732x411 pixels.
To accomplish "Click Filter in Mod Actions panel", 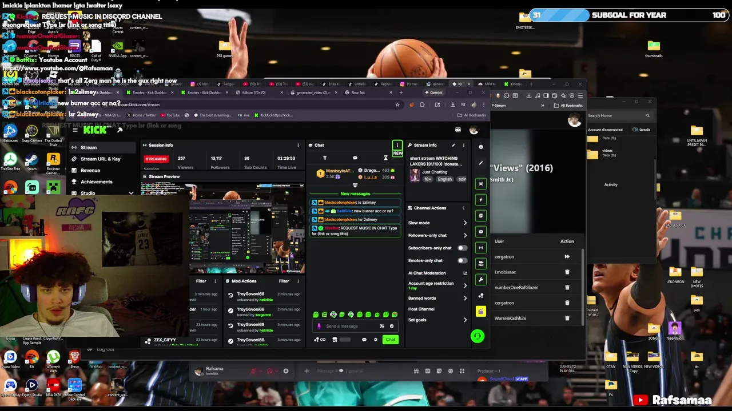I will tap(284, 281).
